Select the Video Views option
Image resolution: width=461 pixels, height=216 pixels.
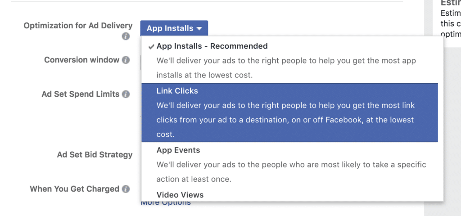(x=180, y=195)
